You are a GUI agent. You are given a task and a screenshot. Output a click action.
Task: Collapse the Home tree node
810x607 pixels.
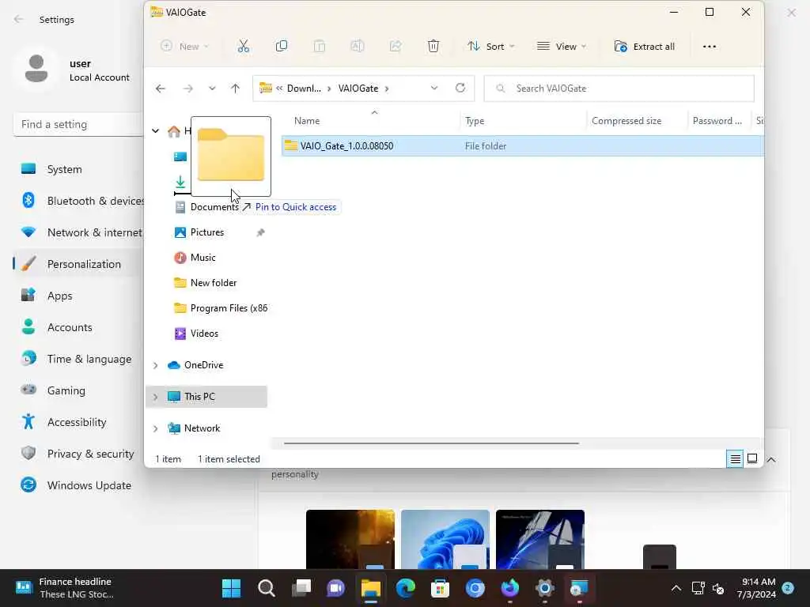tap(156, 131)
